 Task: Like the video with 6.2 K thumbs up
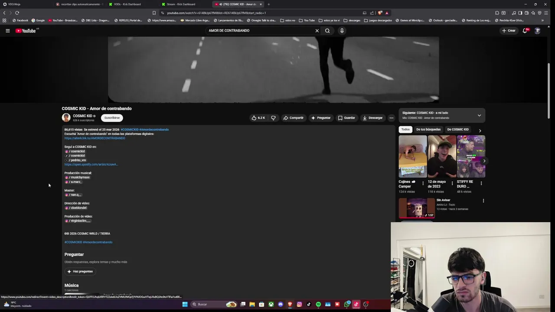click(258, 118)
